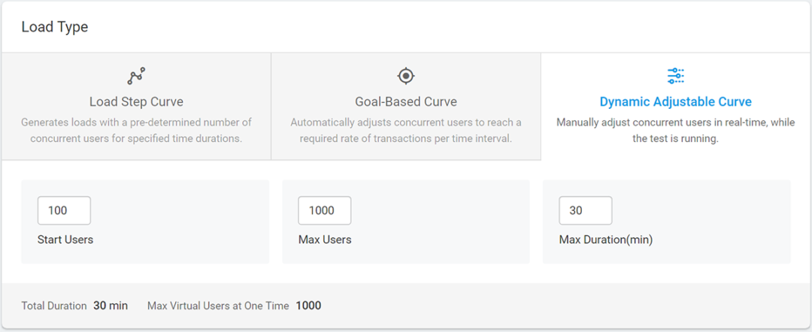The width and height of the screenshot is (812, 332).
Task: Switch to Goal-Based Curve title
Action: (x=406, y=101)
